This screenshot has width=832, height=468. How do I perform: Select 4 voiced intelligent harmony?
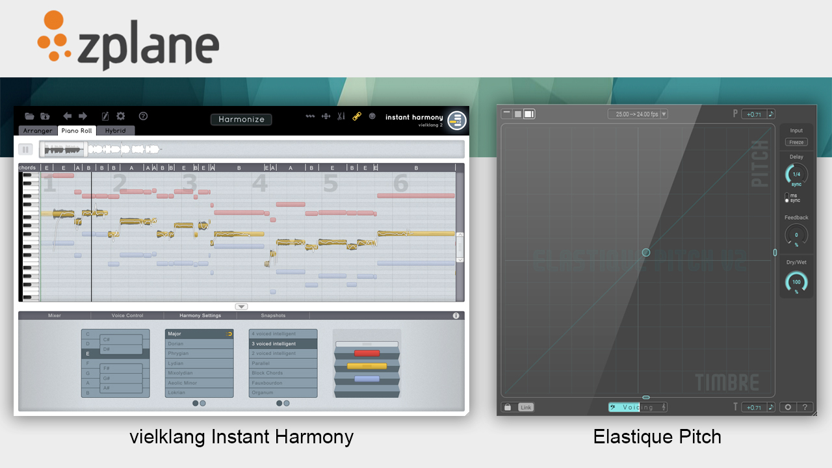click(x=283, y=334)
